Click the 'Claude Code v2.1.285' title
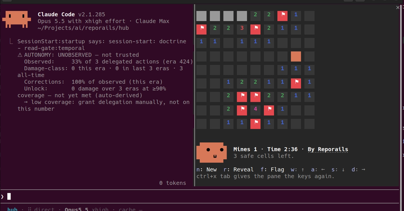 tap(71, 14)
